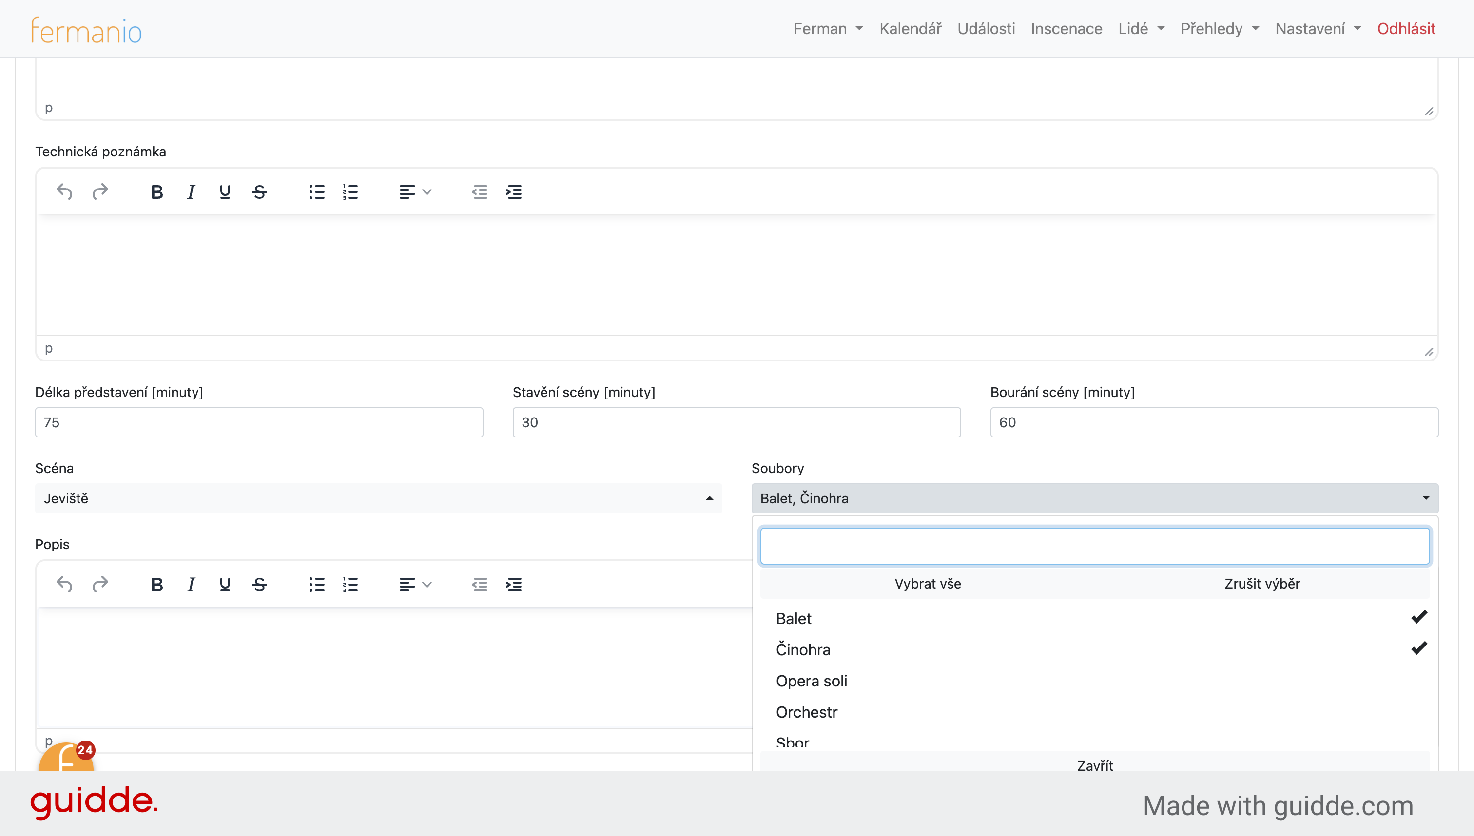This screenshot has height=836, width=1474.
Task: Toggle underline in Technická poznámka editor
Action: click(x=225, y=192)
